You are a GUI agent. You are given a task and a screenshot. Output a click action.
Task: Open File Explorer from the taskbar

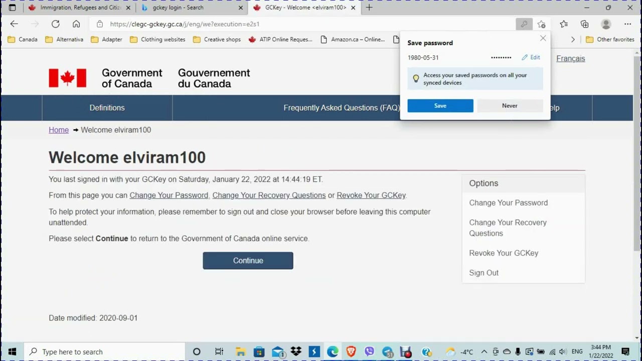coord(241,351)
